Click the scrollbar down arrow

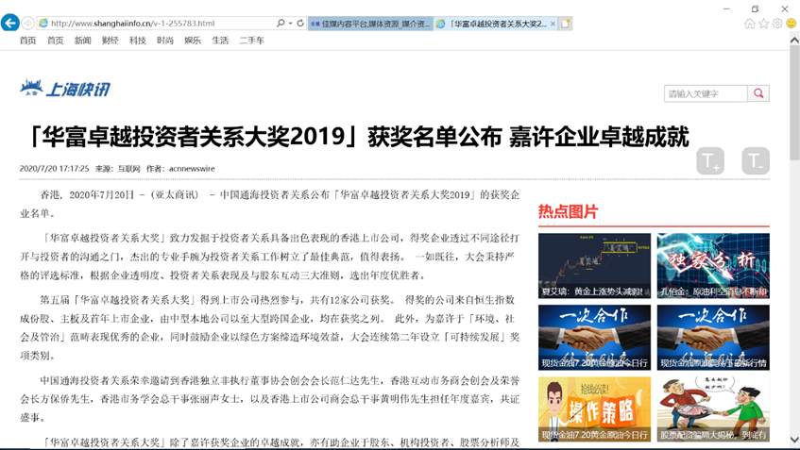click(x=794, y=440)
